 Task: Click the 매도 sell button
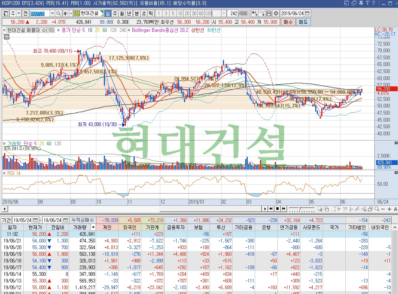303,22
